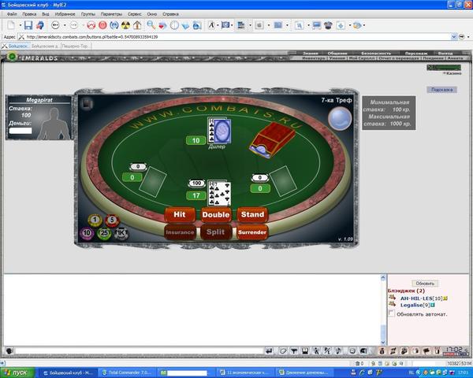
Task: Open dropdown arrow at address bar far right
Action: 468,37
